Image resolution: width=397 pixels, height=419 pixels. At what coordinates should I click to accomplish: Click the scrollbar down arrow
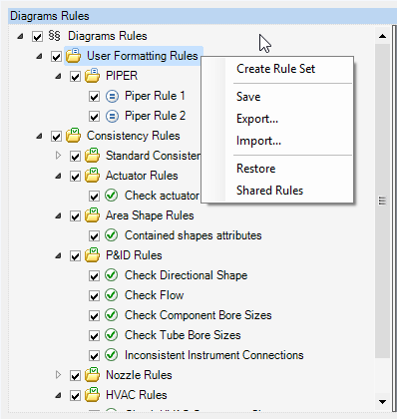383,402
